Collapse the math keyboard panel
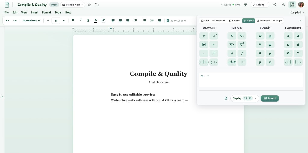Image resolution: width=308 pixels, height=153 pixels. pos(300,21)
